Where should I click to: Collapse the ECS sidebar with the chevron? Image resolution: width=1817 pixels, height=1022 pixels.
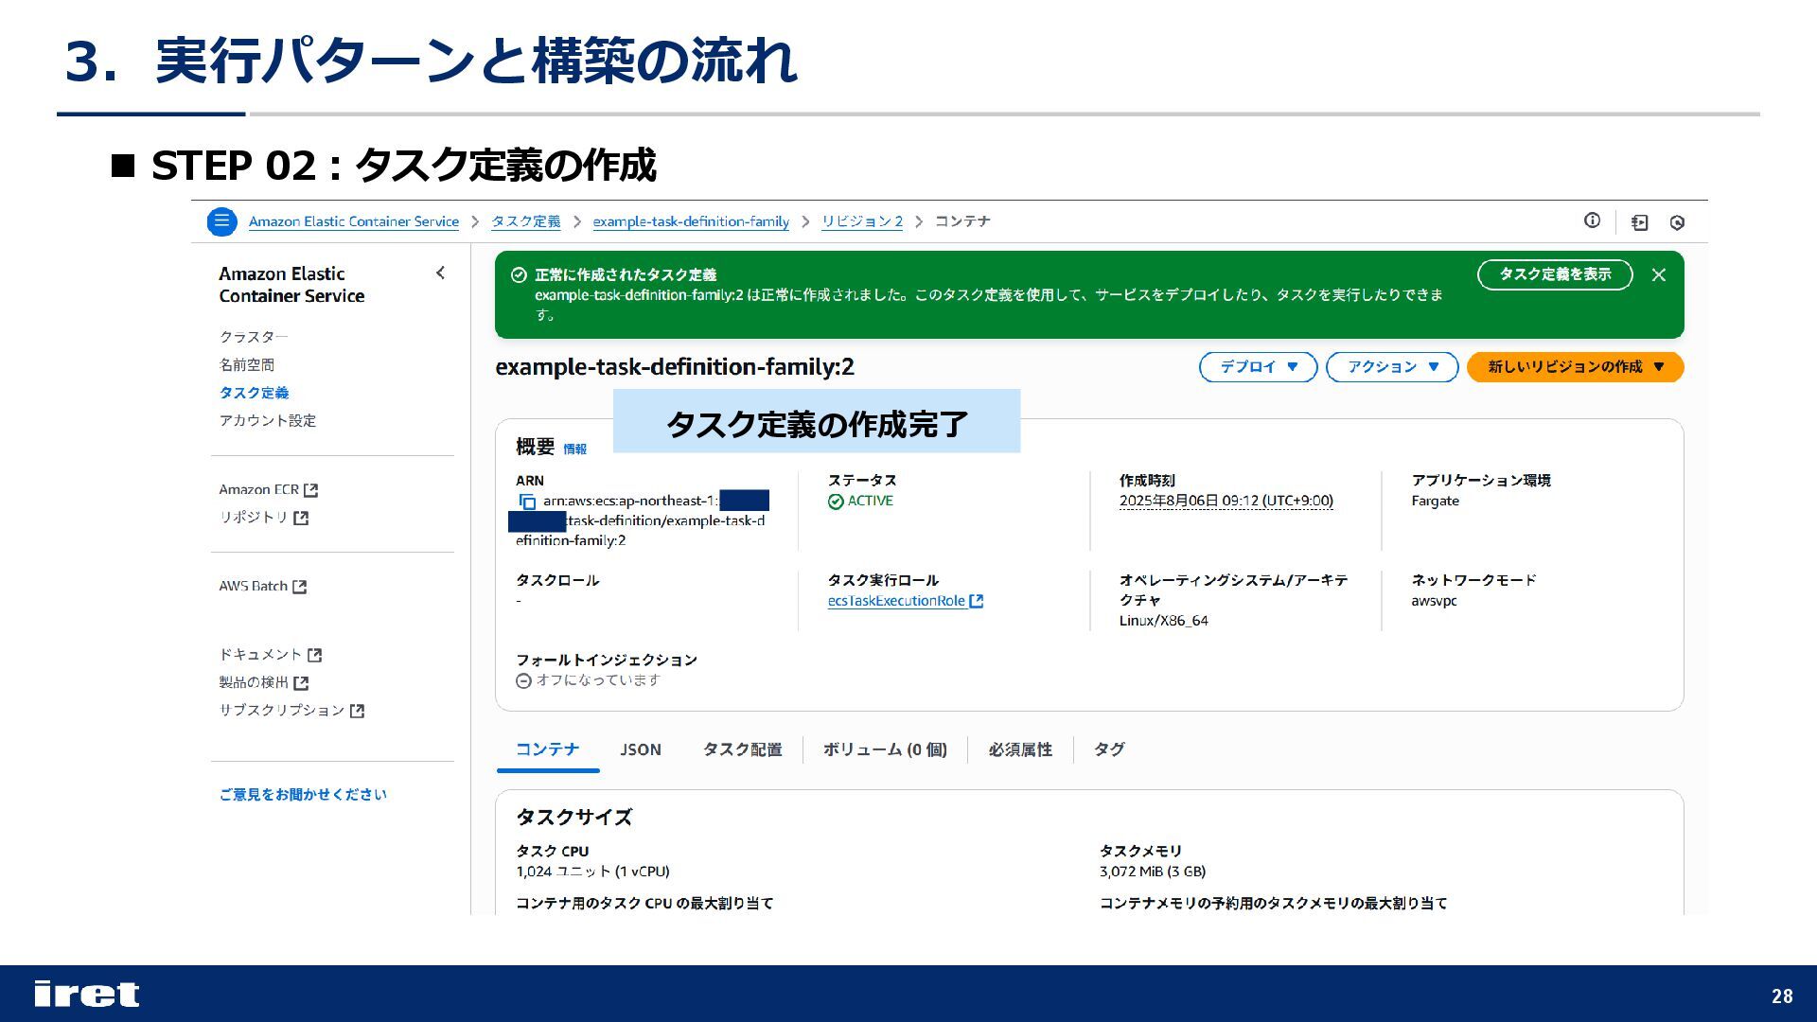point(440,273)
